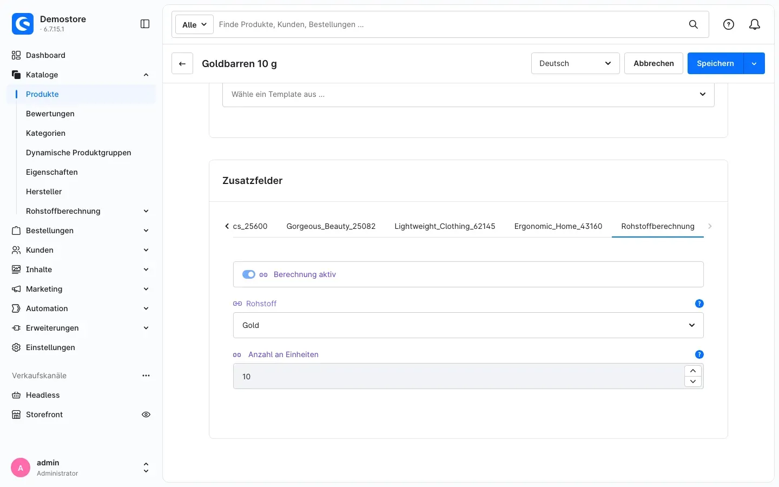
Task: Collapse the sidebar with the panel icon
Action: [x=145, y=24]
